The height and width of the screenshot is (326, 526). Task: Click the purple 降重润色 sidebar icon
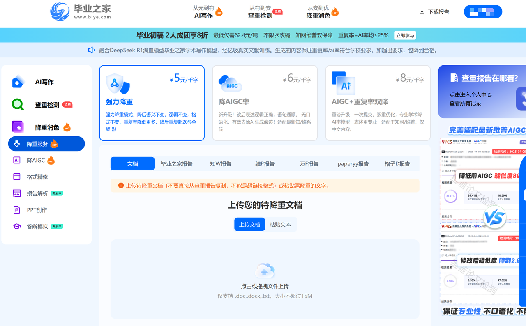pos(18,127)
